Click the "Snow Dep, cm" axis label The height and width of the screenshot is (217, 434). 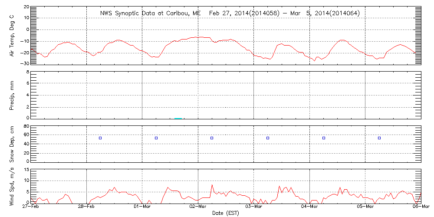pos(12,141)
